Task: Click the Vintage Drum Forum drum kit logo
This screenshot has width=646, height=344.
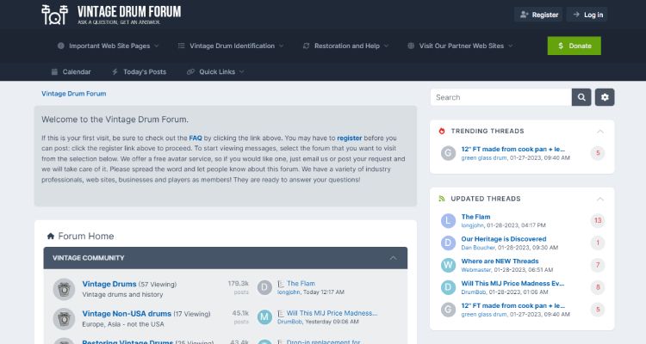Action: [x=54, y=15]
